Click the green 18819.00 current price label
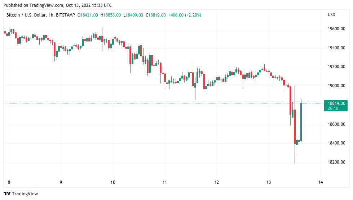The width and height of the screenshot is (353, 200). [336, 103]
